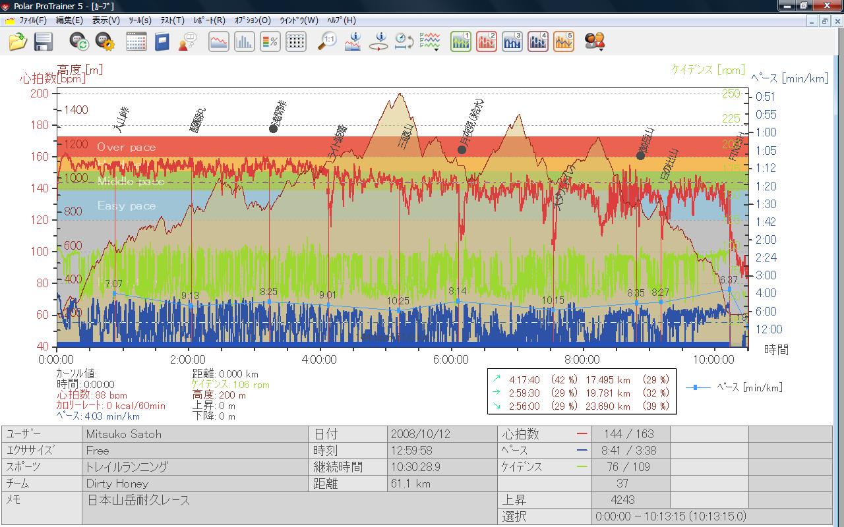Select curve preset 5 orange icon
This screenshot has width=844, height=527.
(564, 42)
